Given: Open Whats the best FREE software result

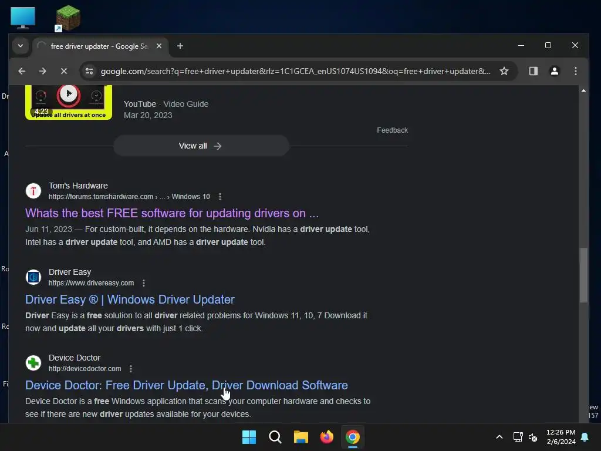Looking at the screenshot, I should (x=172, y=213).
